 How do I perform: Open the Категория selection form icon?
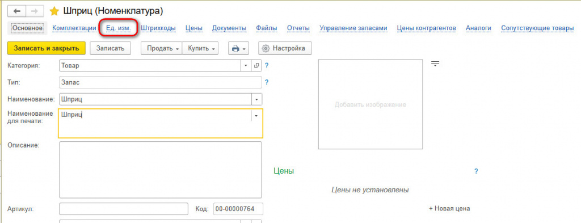click(x=256, y=66)
